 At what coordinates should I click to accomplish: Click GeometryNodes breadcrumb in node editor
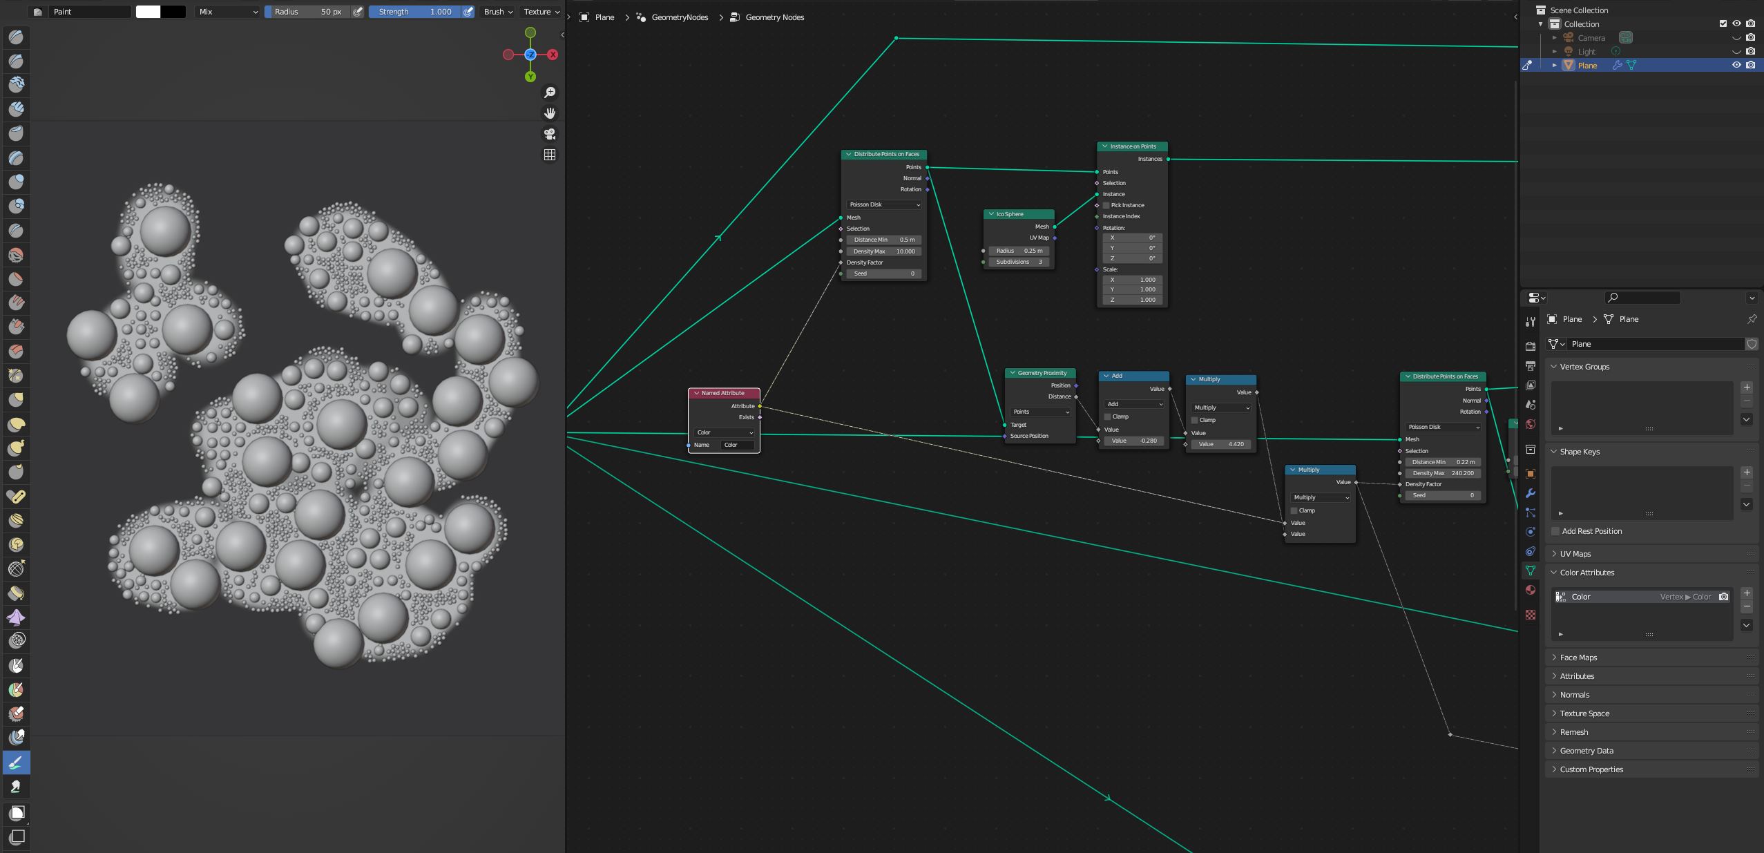coord(680,17)
